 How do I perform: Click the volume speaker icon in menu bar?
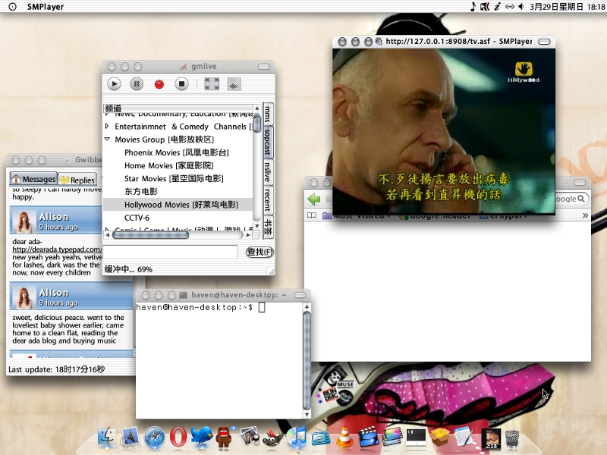pyautogui.click(x=521, y=7)
